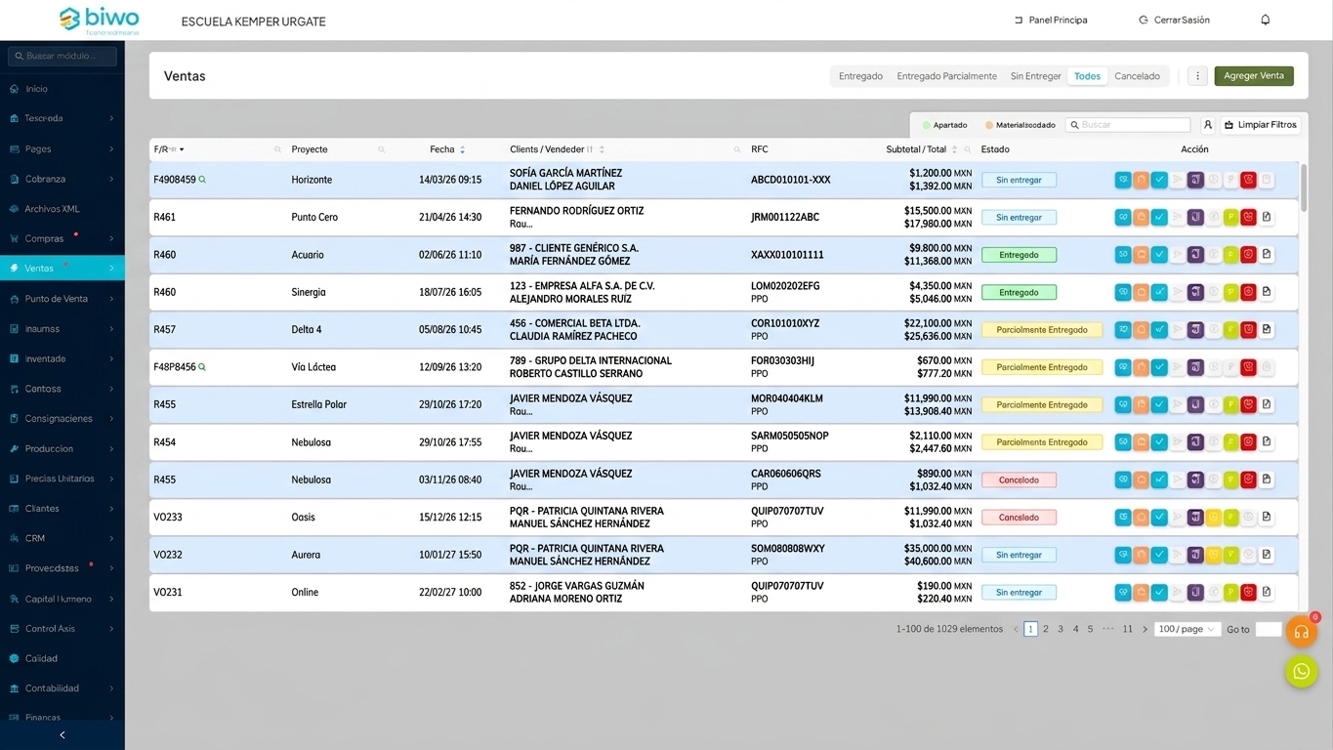Click the blue checkmark action icon in the R461 row
1333x750 pixels.
pyautogui.click(x=1159, y=218)
